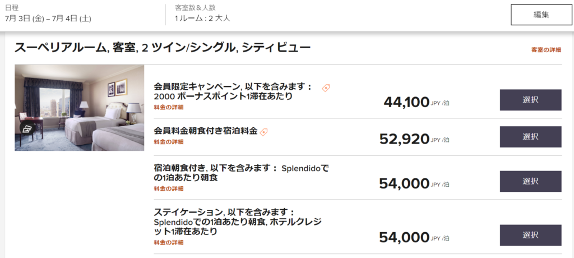Choose 選択 for the ステイケーション rate
Screen dimensions: 574x258
pyautogui.click(x=530, y=235)
